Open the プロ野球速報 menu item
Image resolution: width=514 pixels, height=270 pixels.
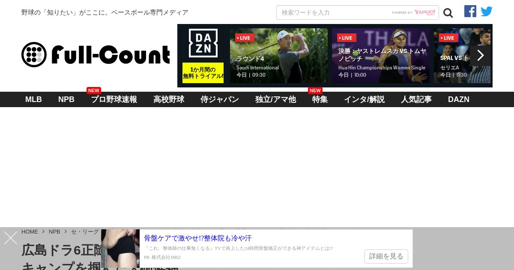(x=114, y=99)
